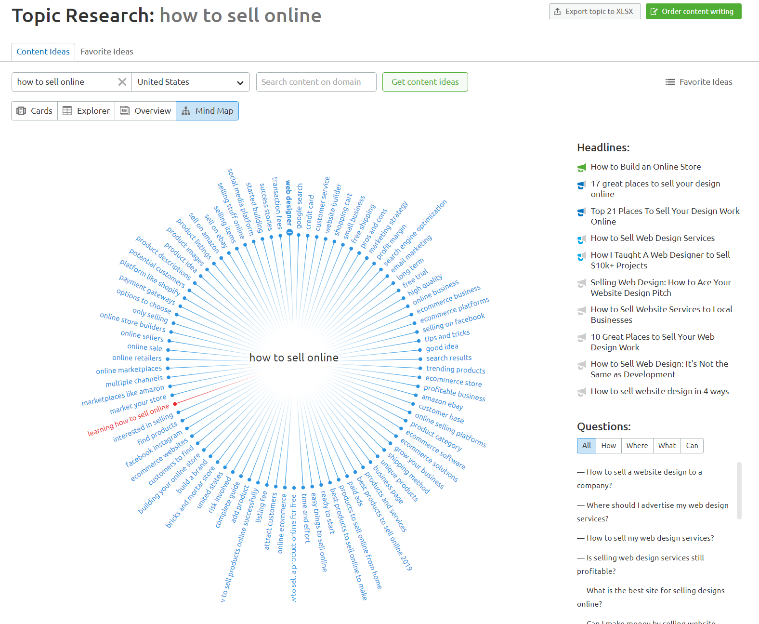The image size is (759, 624).
Task: Click the Cards view icon
Action: (21, 111)
